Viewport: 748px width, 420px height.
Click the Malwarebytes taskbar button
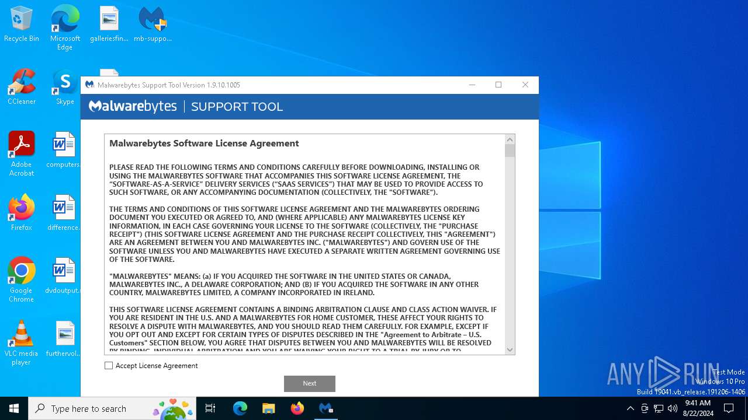[x=326, y=408]
